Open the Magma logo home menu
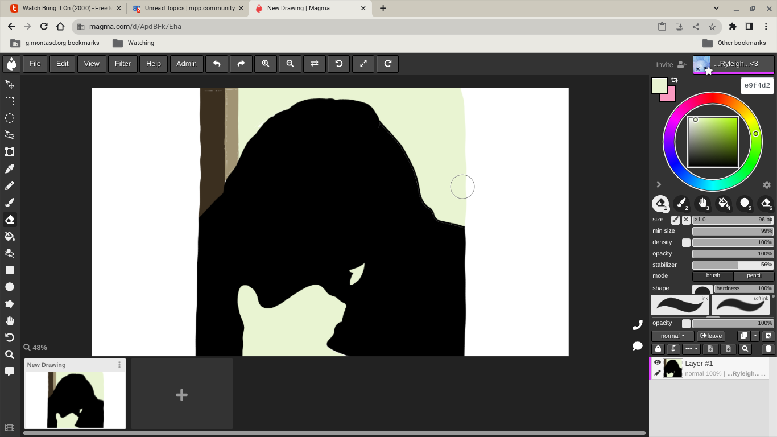Screen dimensions: 777x437 pos(11,64)
